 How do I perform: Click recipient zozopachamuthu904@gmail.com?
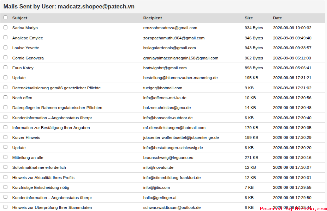pyautogui.click(x=174, y=38)
